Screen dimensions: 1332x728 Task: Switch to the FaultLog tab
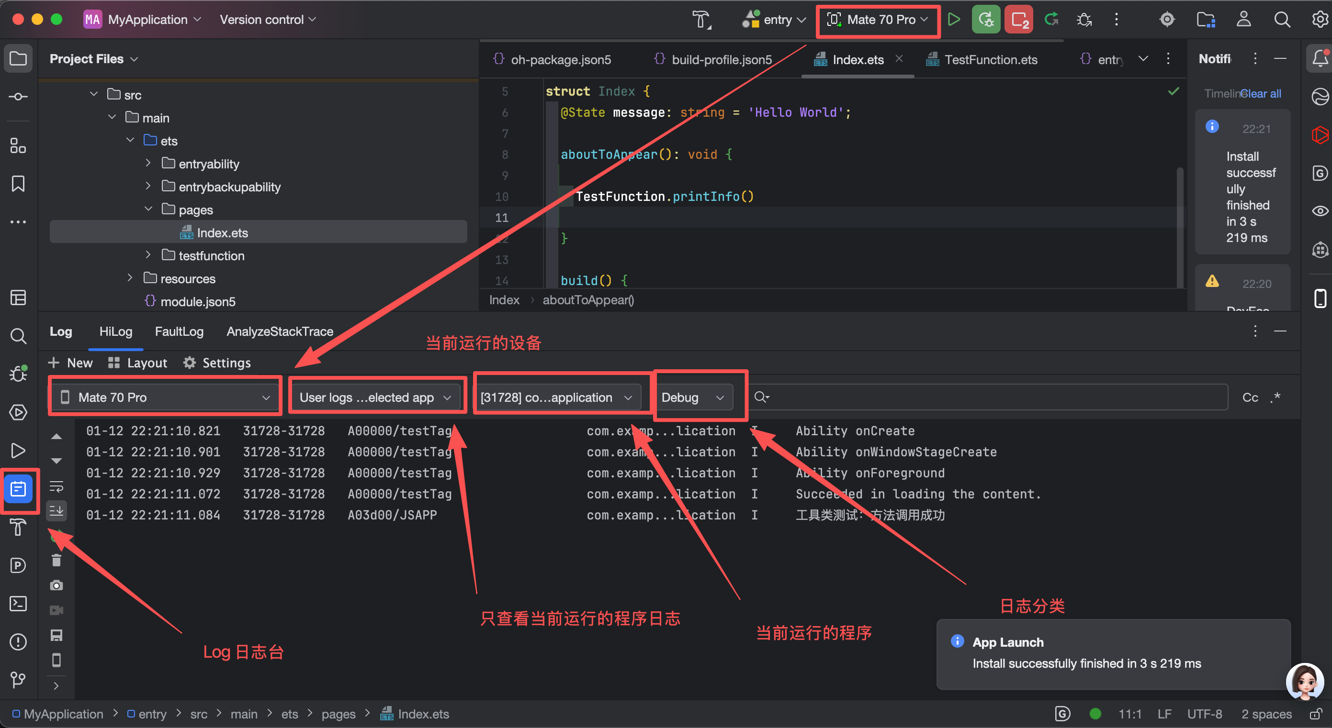click(179, 331)
